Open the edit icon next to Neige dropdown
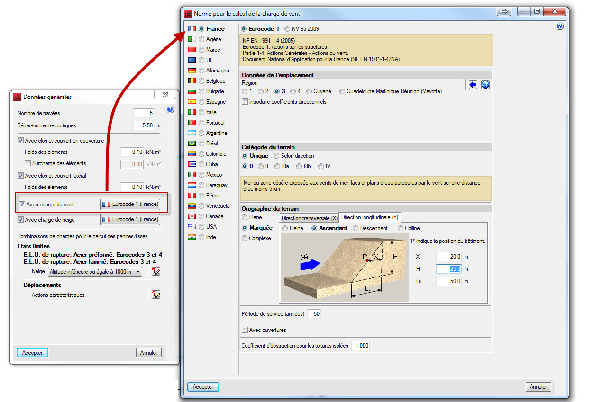Image resolution: width=612 pixels, height=402 pixels. pos(155,271)
